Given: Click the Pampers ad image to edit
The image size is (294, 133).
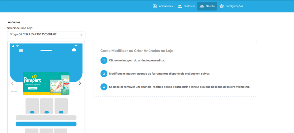Looking at the screenshot, I should click(x=46, y=83).
